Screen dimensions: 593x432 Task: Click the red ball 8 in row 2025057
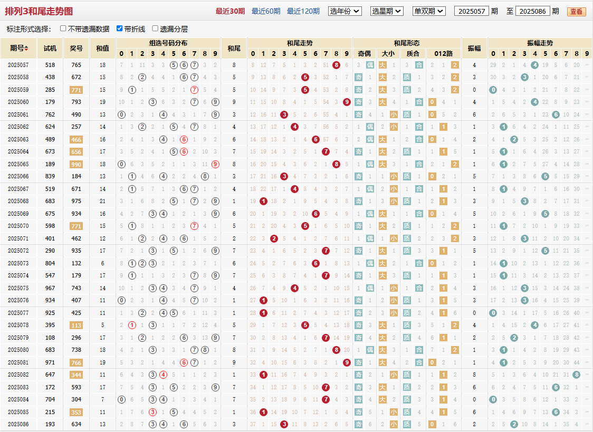(336, 65)
